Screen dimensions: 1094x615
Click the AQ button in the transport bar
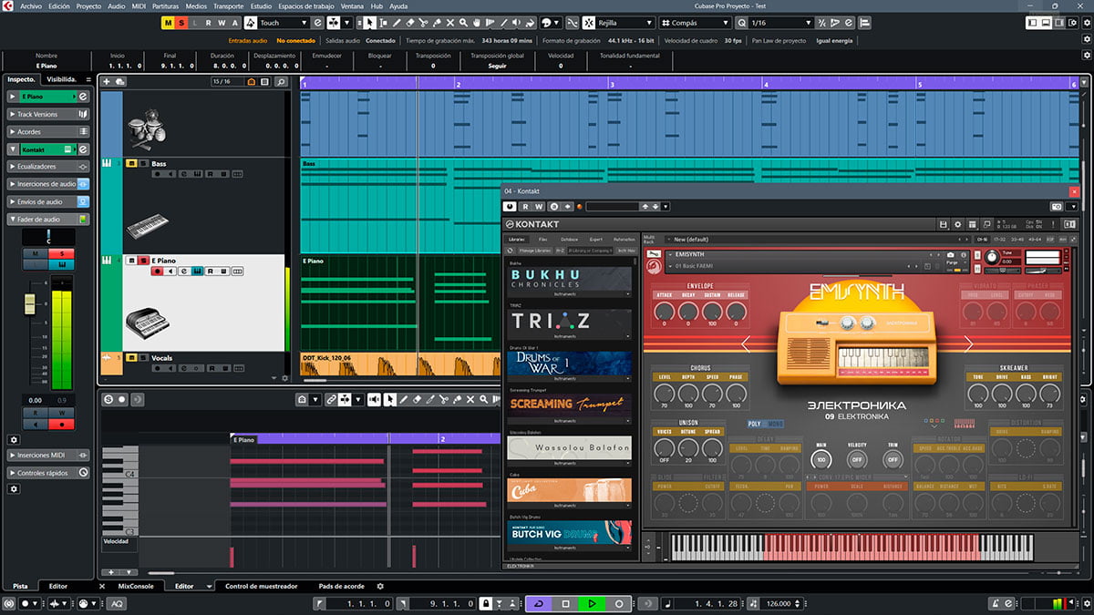tap(117, 604)
